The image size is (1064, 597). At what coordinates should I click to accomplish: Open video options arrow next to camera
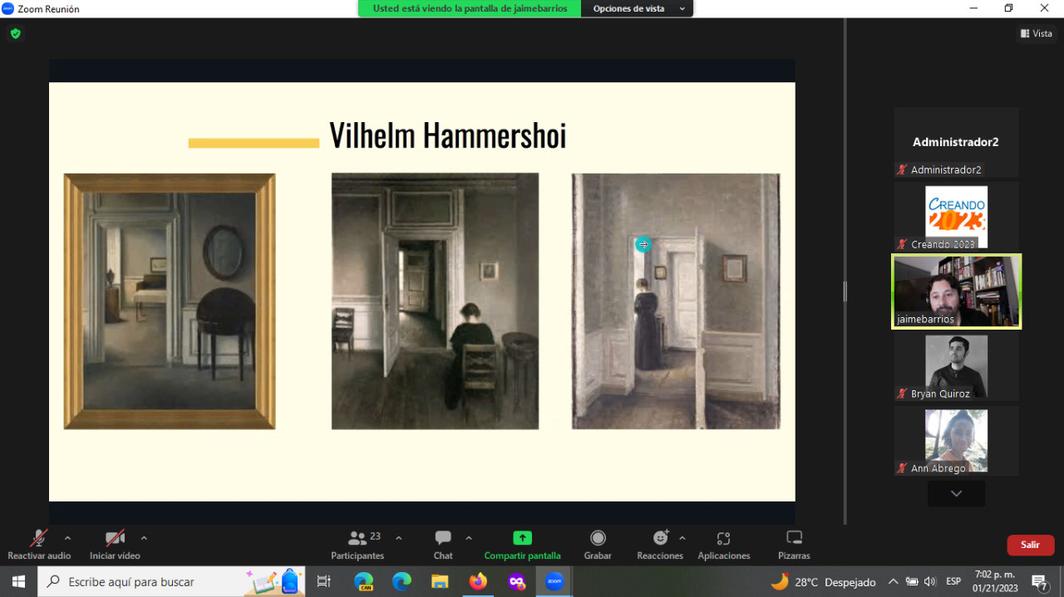click(144, 538)
